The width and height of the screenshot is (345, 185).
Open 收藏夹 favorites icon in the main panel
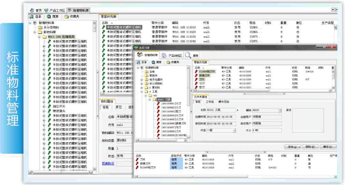pyautogui.click(x=66, y=17)
